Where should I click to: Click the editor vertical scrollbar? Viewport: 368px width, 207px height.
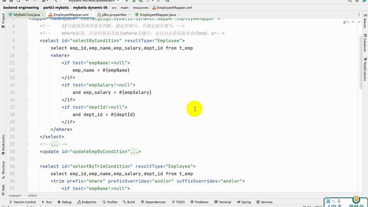click(x=361, y=62)
